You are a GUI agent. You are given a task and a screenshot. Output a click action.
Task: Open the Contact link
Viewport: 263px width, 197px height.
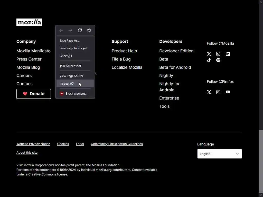pos(24,84)
